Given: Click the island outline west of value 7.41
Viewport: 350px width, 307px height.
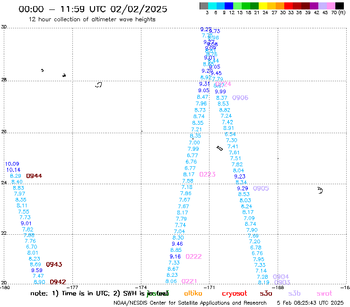Looking at the screenshot, I should coord(219,148).
